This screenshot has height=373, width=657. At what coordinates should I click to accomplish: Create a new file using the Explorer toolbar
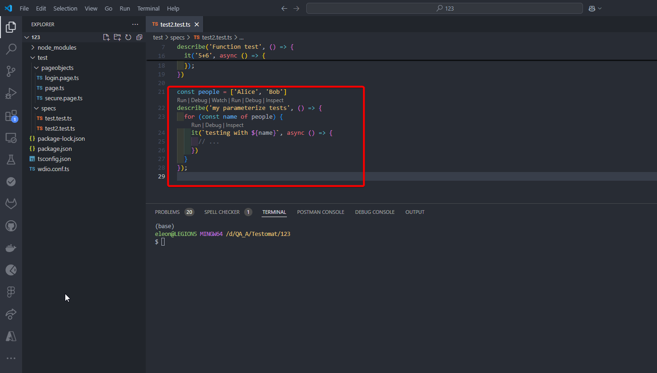pyautogui.click(x=106, y=37)
